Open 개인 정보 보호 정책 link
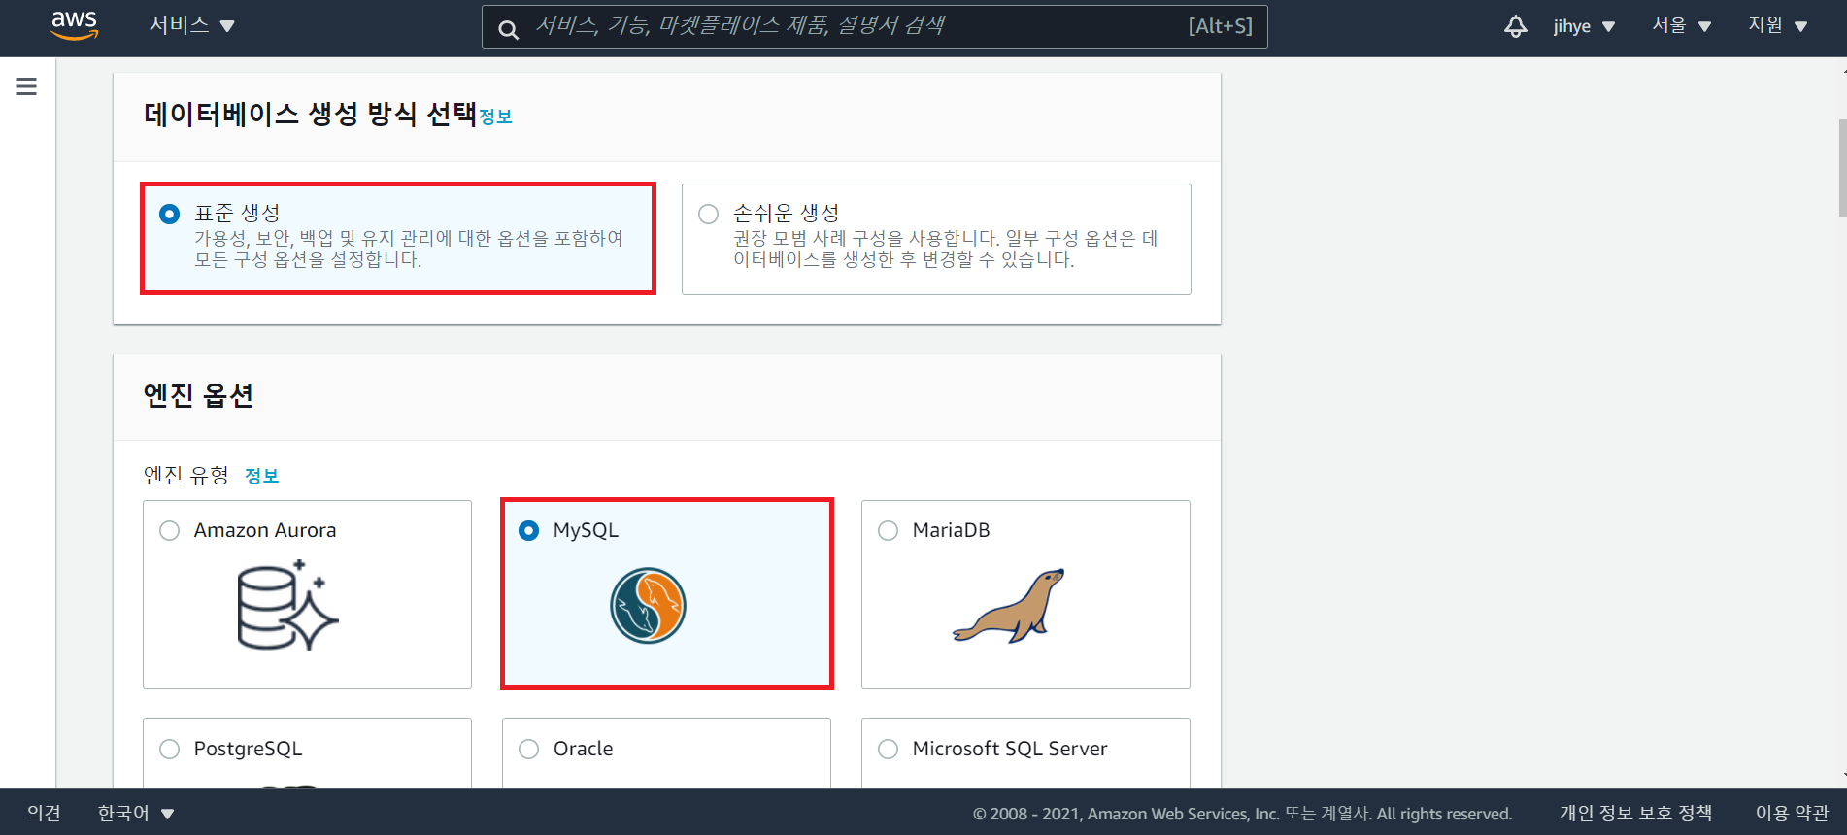 click(x=1635, y=813)
